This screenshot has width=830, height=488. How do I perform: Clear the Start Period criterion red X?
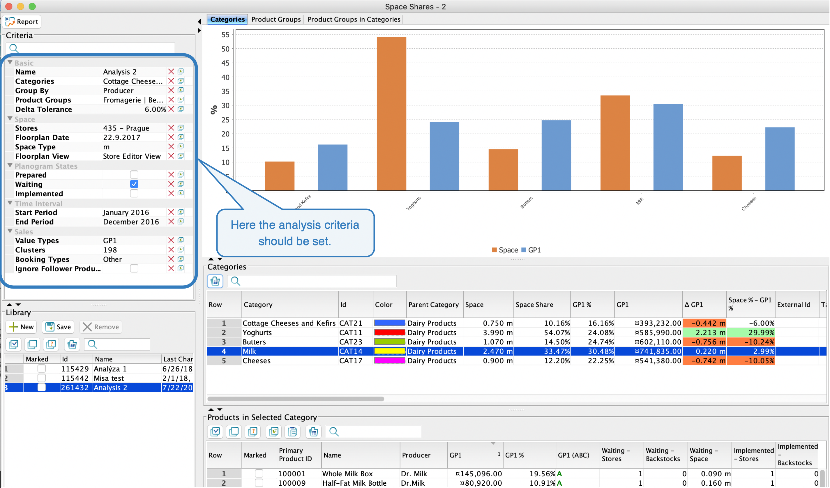[171, 212]
